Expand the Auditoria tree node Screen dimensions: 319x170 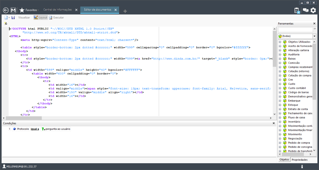coord(280,55)
